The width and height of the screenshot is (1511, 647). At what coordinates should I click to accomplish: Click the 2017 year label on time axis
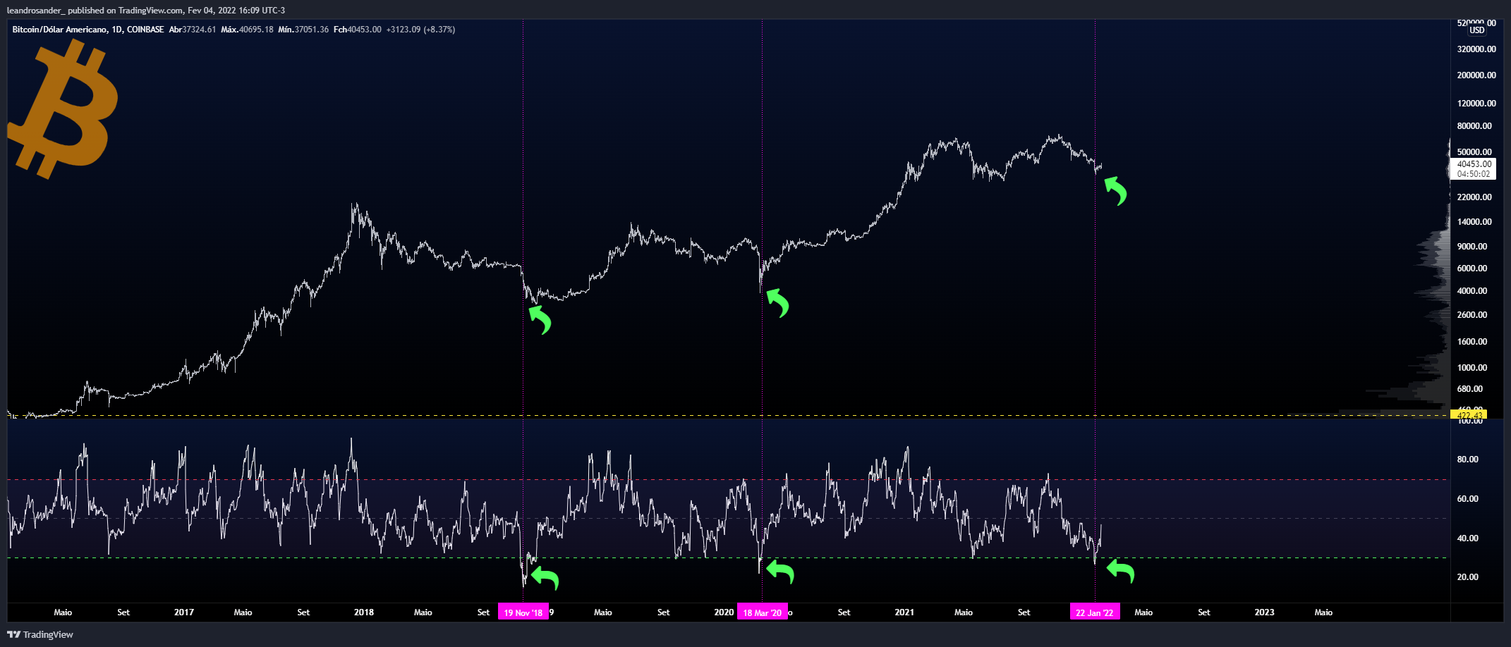(184, 612)
